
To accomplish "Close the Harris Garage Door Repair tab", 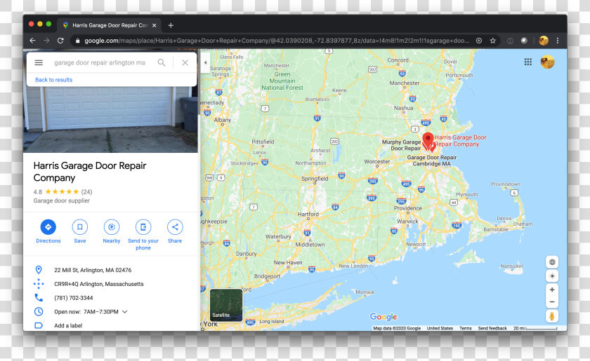I will coord(155,25).
